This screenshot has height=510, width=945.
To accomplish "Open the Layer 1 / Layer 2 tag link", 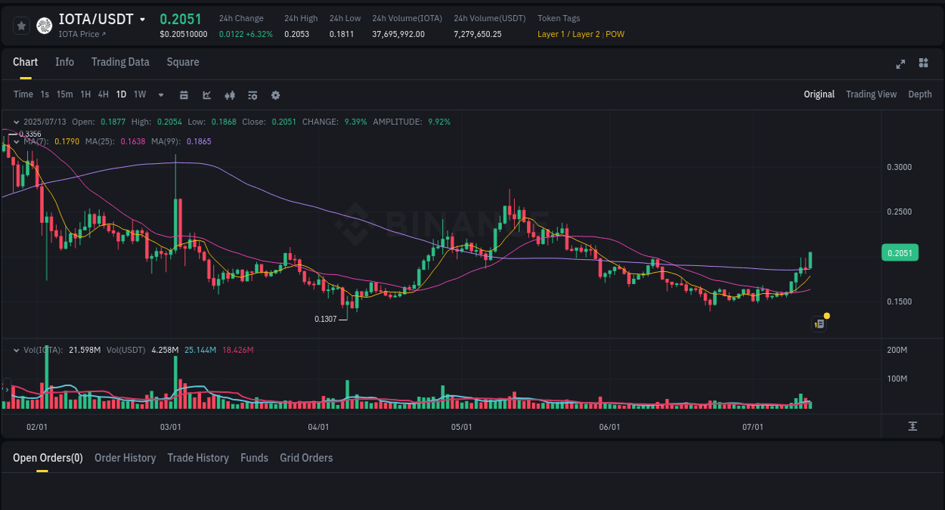I will [568, 34].
